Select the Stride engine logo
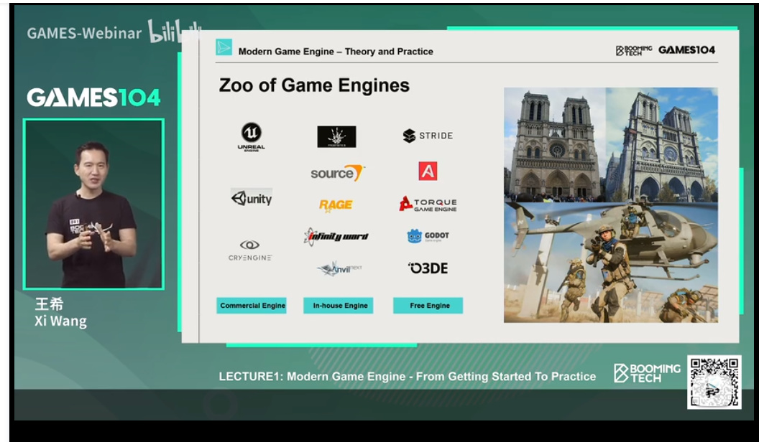759x442 pixels. (x=428, y=136)
